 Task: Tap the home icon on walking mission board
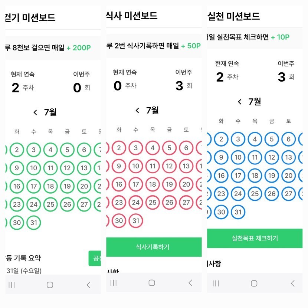click(x=50, y=285)
